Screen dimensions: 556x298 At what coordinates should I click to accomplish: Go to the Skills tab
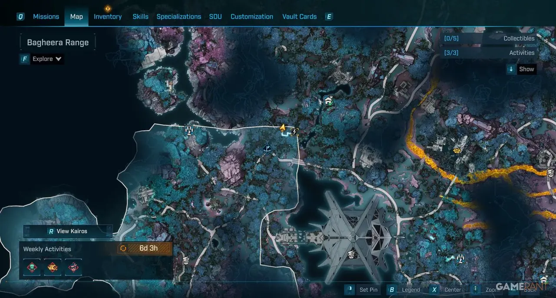point(140,17)
